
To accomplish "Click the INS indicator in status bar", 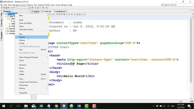I will click(x=192, y=101).
